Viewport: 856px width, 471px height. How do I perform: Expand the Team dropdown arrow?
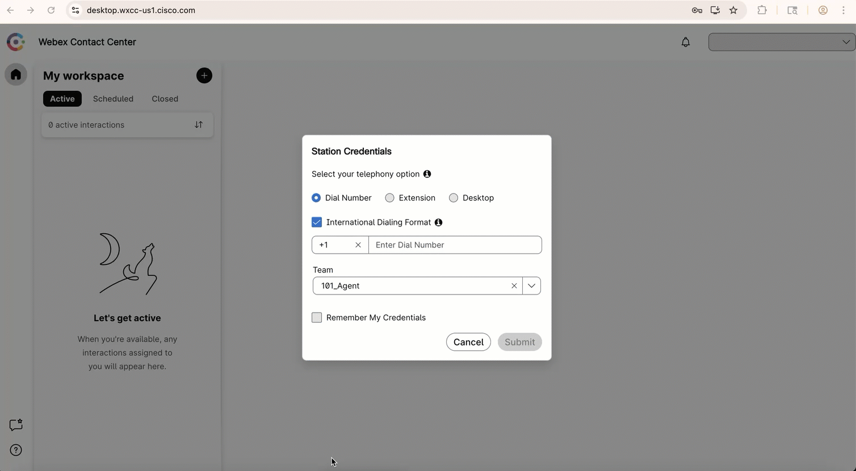[531, 286]
